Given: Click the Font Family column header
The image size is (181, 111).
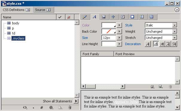Looking at the screenshot, I should 97,54.
